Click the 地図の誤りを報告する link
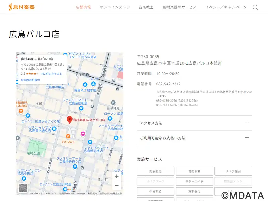Screen dimensions: 268x201 pos(111,194)
